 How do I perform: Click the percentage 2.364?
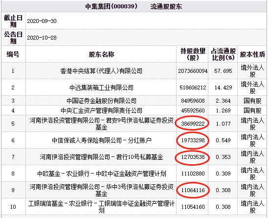pos(223,101)
